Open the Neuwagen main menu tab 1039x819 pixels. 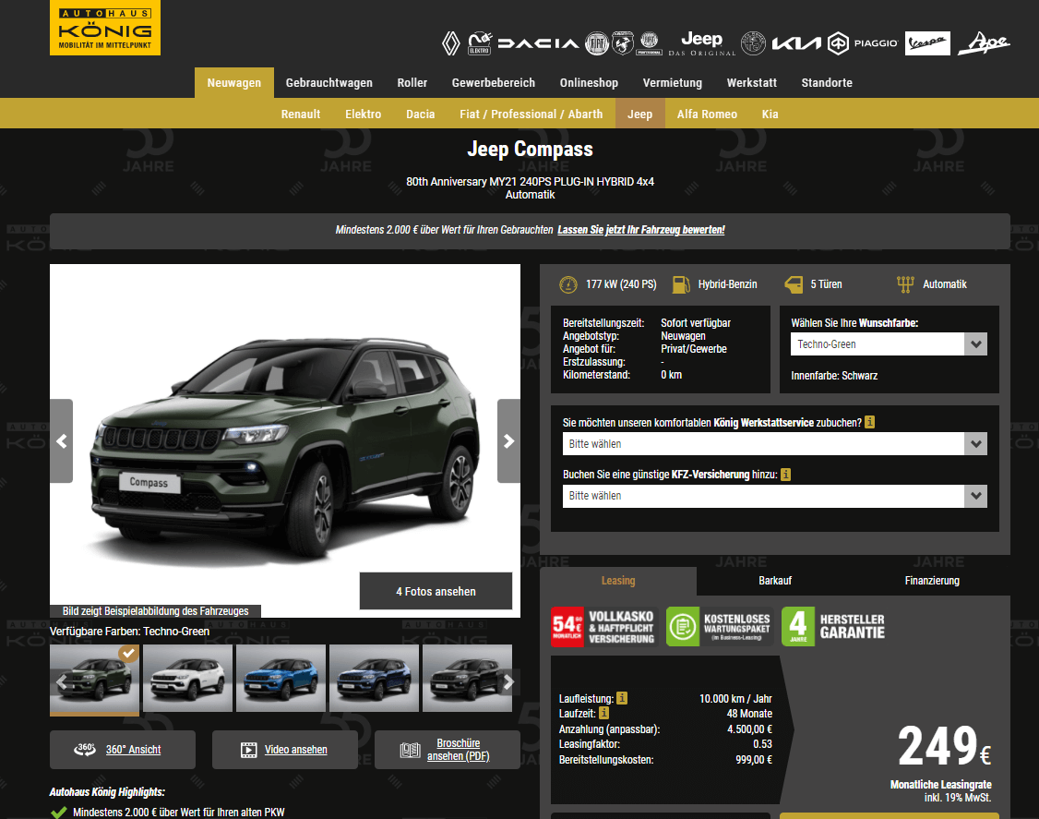click(x=233, y=83)
